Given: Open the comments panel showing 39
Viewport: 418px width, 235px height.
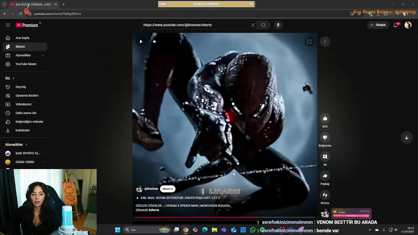Looking at the screenshot, I should point(325,157).
